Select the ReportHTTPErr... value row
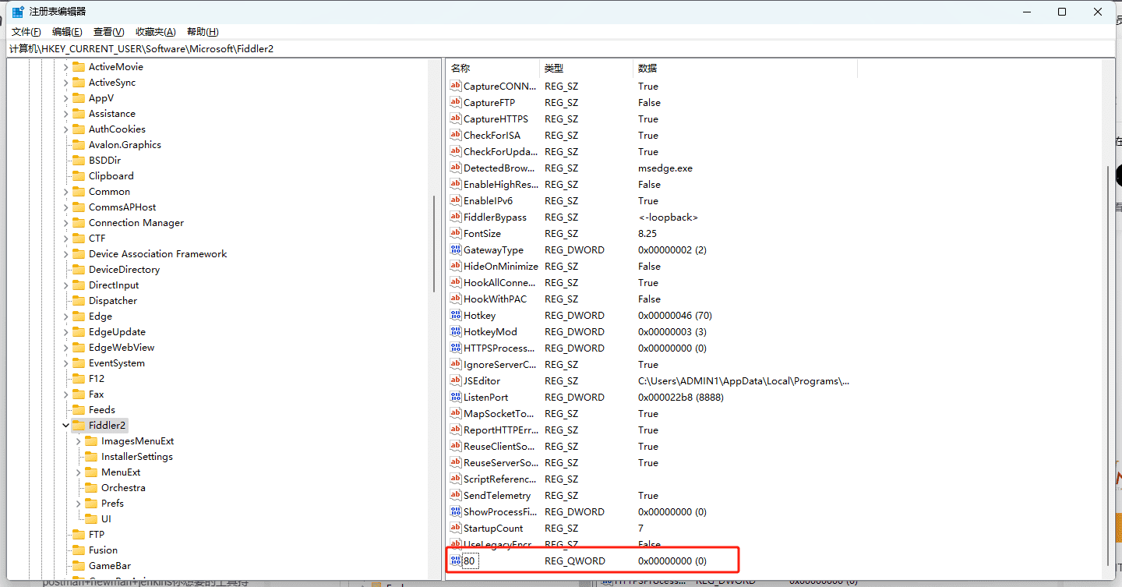1122x587 pixels. point(651,430)
